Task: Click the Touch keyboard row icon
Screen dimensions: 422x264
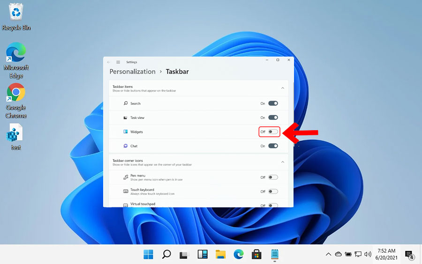Action: (125, 191)
